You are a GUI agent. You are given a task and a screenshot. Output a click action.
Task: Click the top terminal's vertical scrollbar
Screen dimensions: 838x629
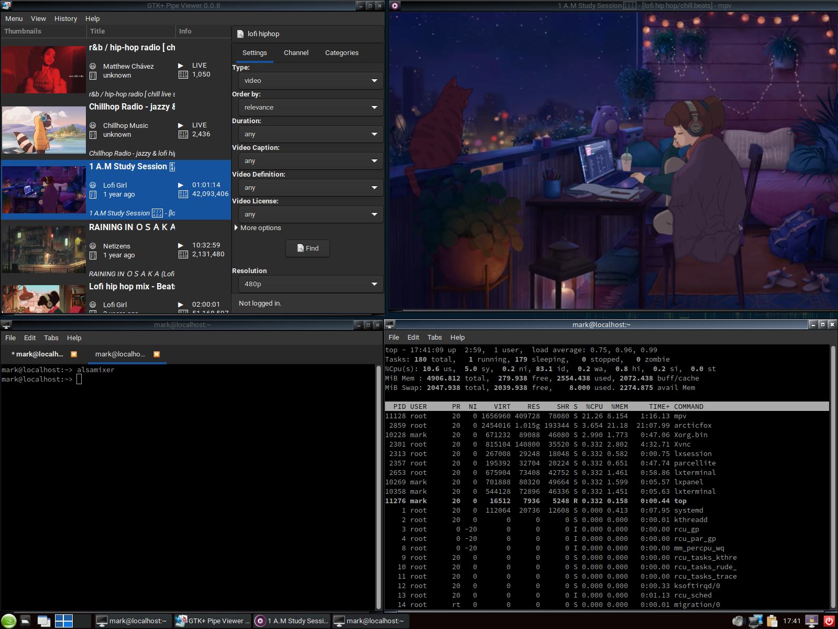(833, 476)
